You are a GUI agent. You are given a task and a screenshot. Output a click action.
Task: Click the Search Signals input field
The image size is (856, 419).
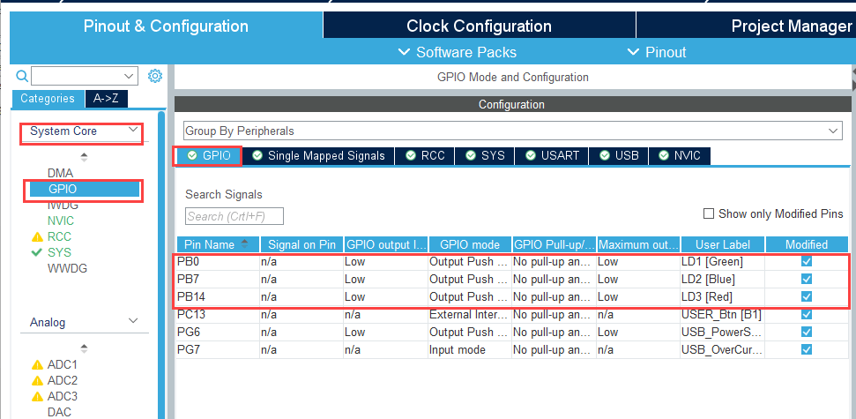pyautogui.click(x=234, y=216)
